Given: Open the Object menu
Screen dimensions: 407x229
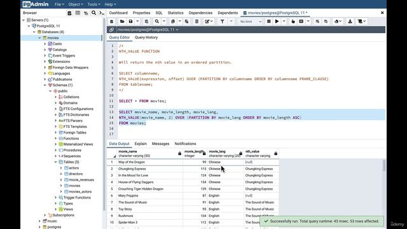Looking at the screenshot, I should pos(76,4).
